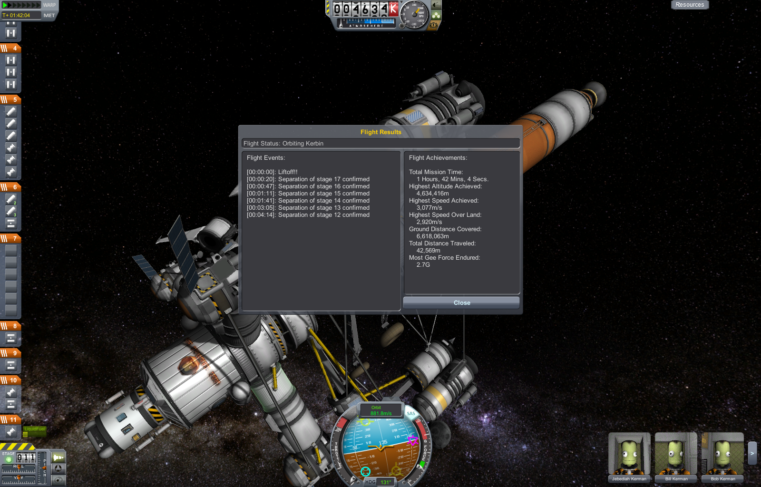The width and height of the screenshot is (761, 487).
Task: Select Jebediah Kerman's portrait
Action: pyautogui.click(x=629, y=457)
